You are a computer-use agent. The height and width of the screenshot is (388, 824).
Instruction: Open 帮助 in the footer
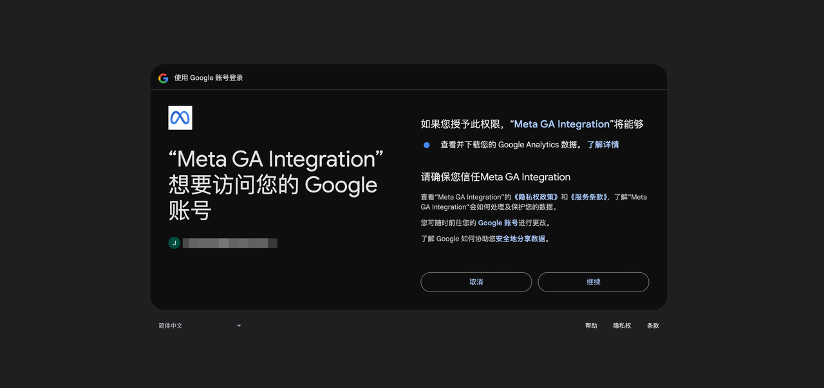(x=591, y=326)
